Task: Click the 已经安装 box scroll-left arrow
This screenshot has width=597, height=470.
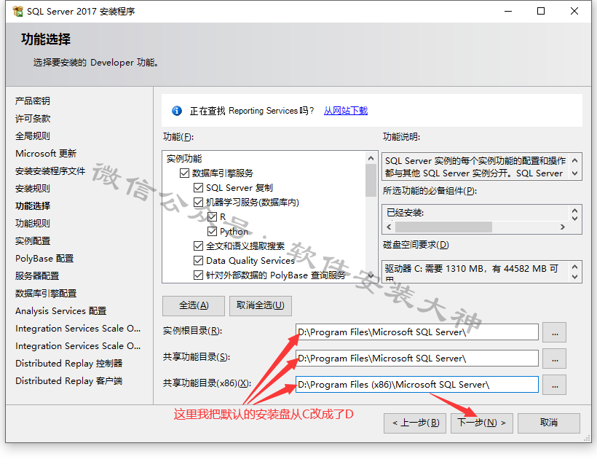Action: point(389,227)
